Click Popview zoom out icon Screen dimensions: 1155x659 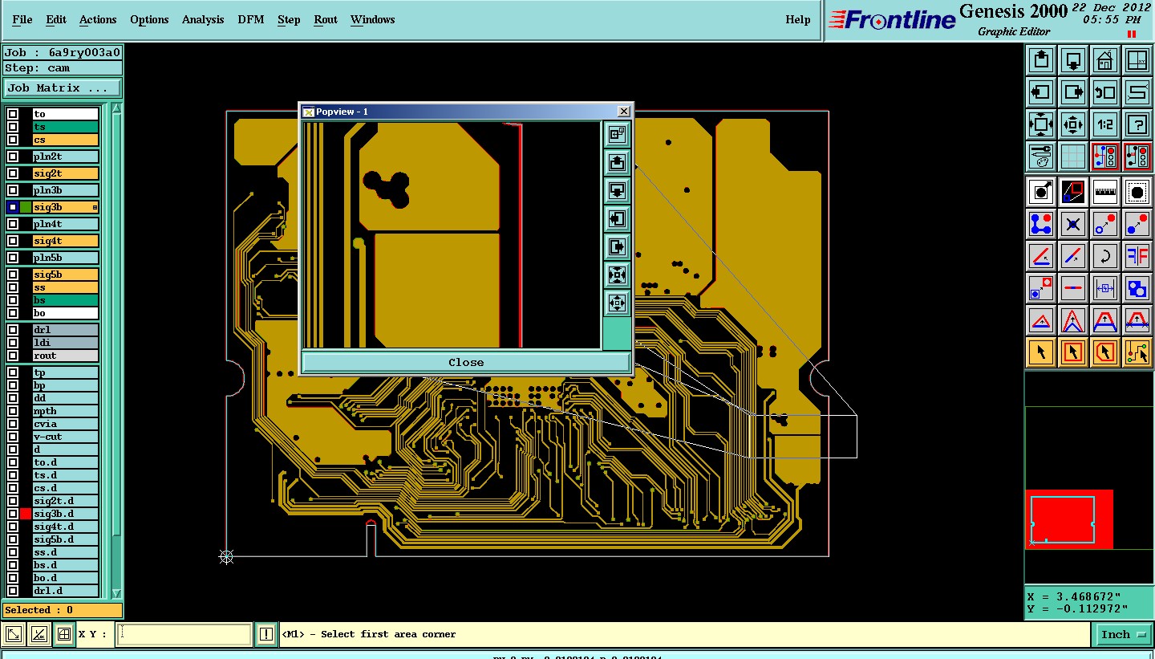tap(617, 303)
